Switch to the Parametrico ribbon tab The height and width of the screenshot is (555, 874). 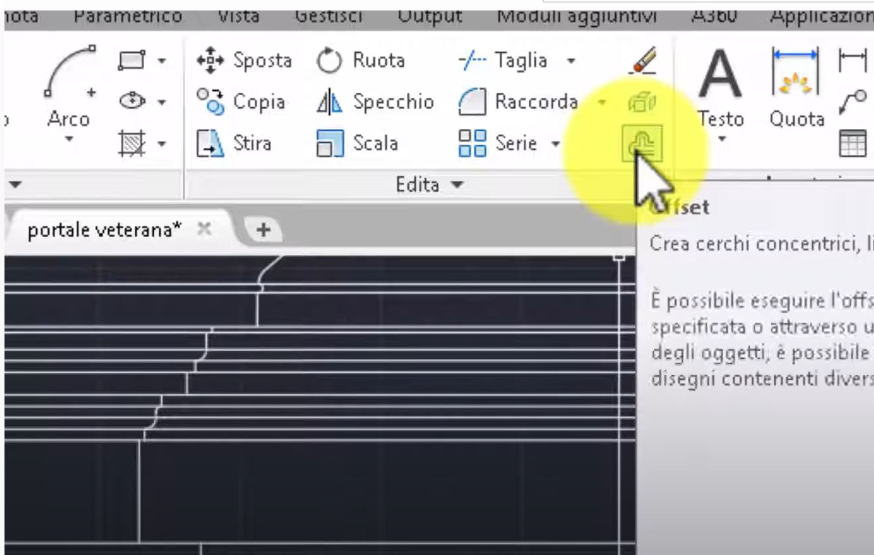pyautogui.click(x=127, y=16)
